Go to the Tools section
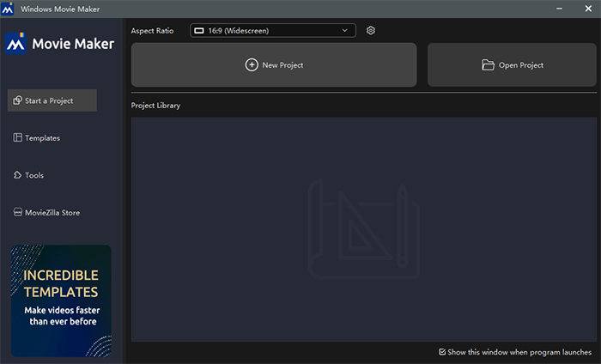This screenshot has width=601, height=364. [x=28, y=175]
